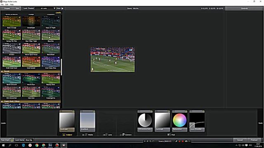Select the Lift Gamma Gain tool card
Viewport: 264px width, 148px height.
tap(145, 121)
